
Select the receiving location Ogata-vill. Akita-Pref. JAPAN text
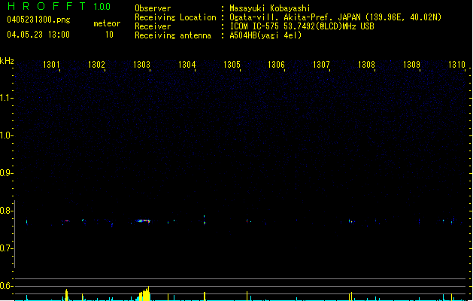click(x=335, y=17)
